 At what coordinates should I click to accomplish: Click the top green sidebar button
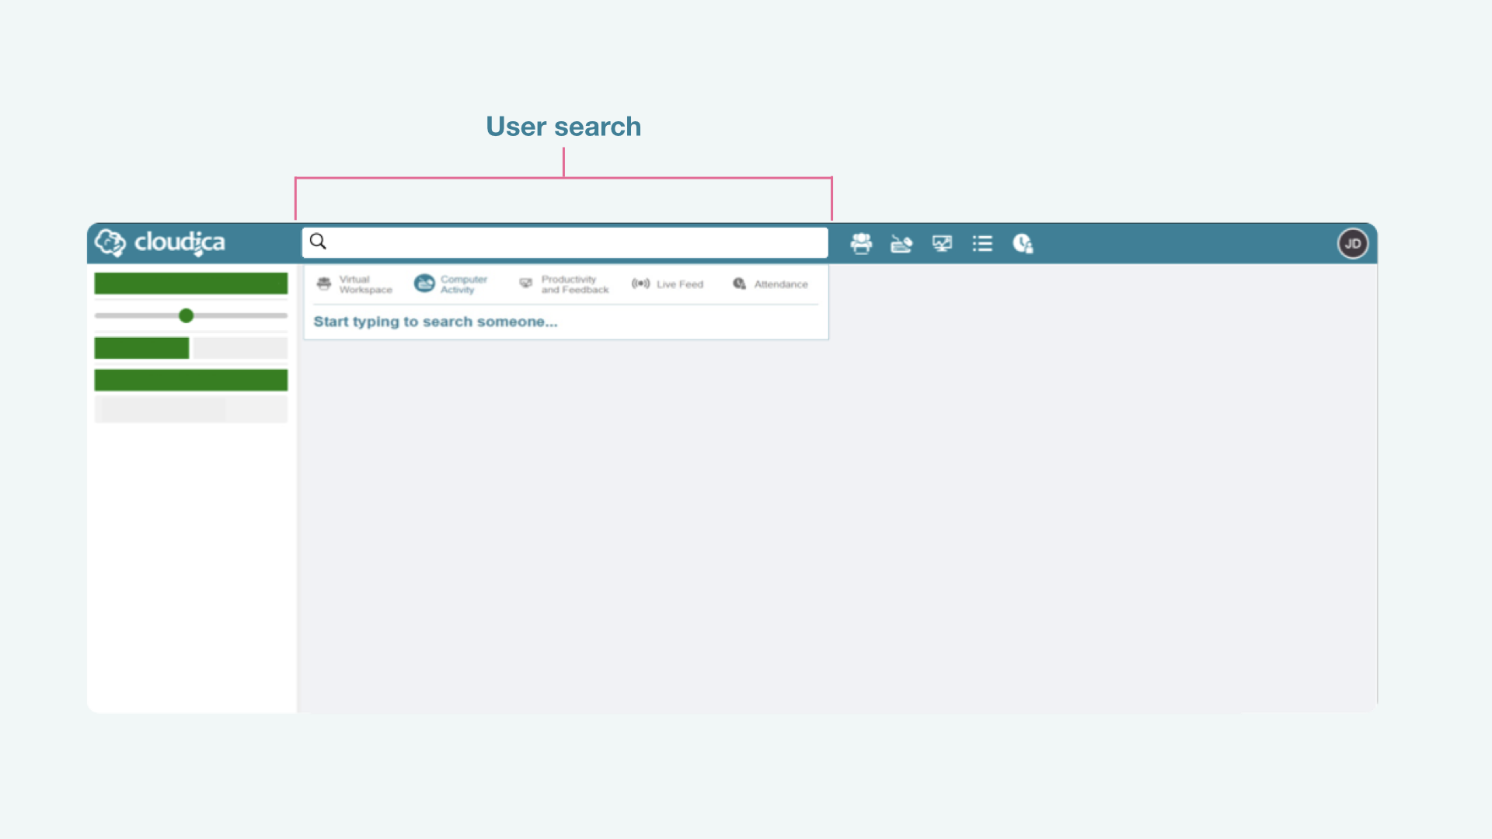click(x=190, y=284)
